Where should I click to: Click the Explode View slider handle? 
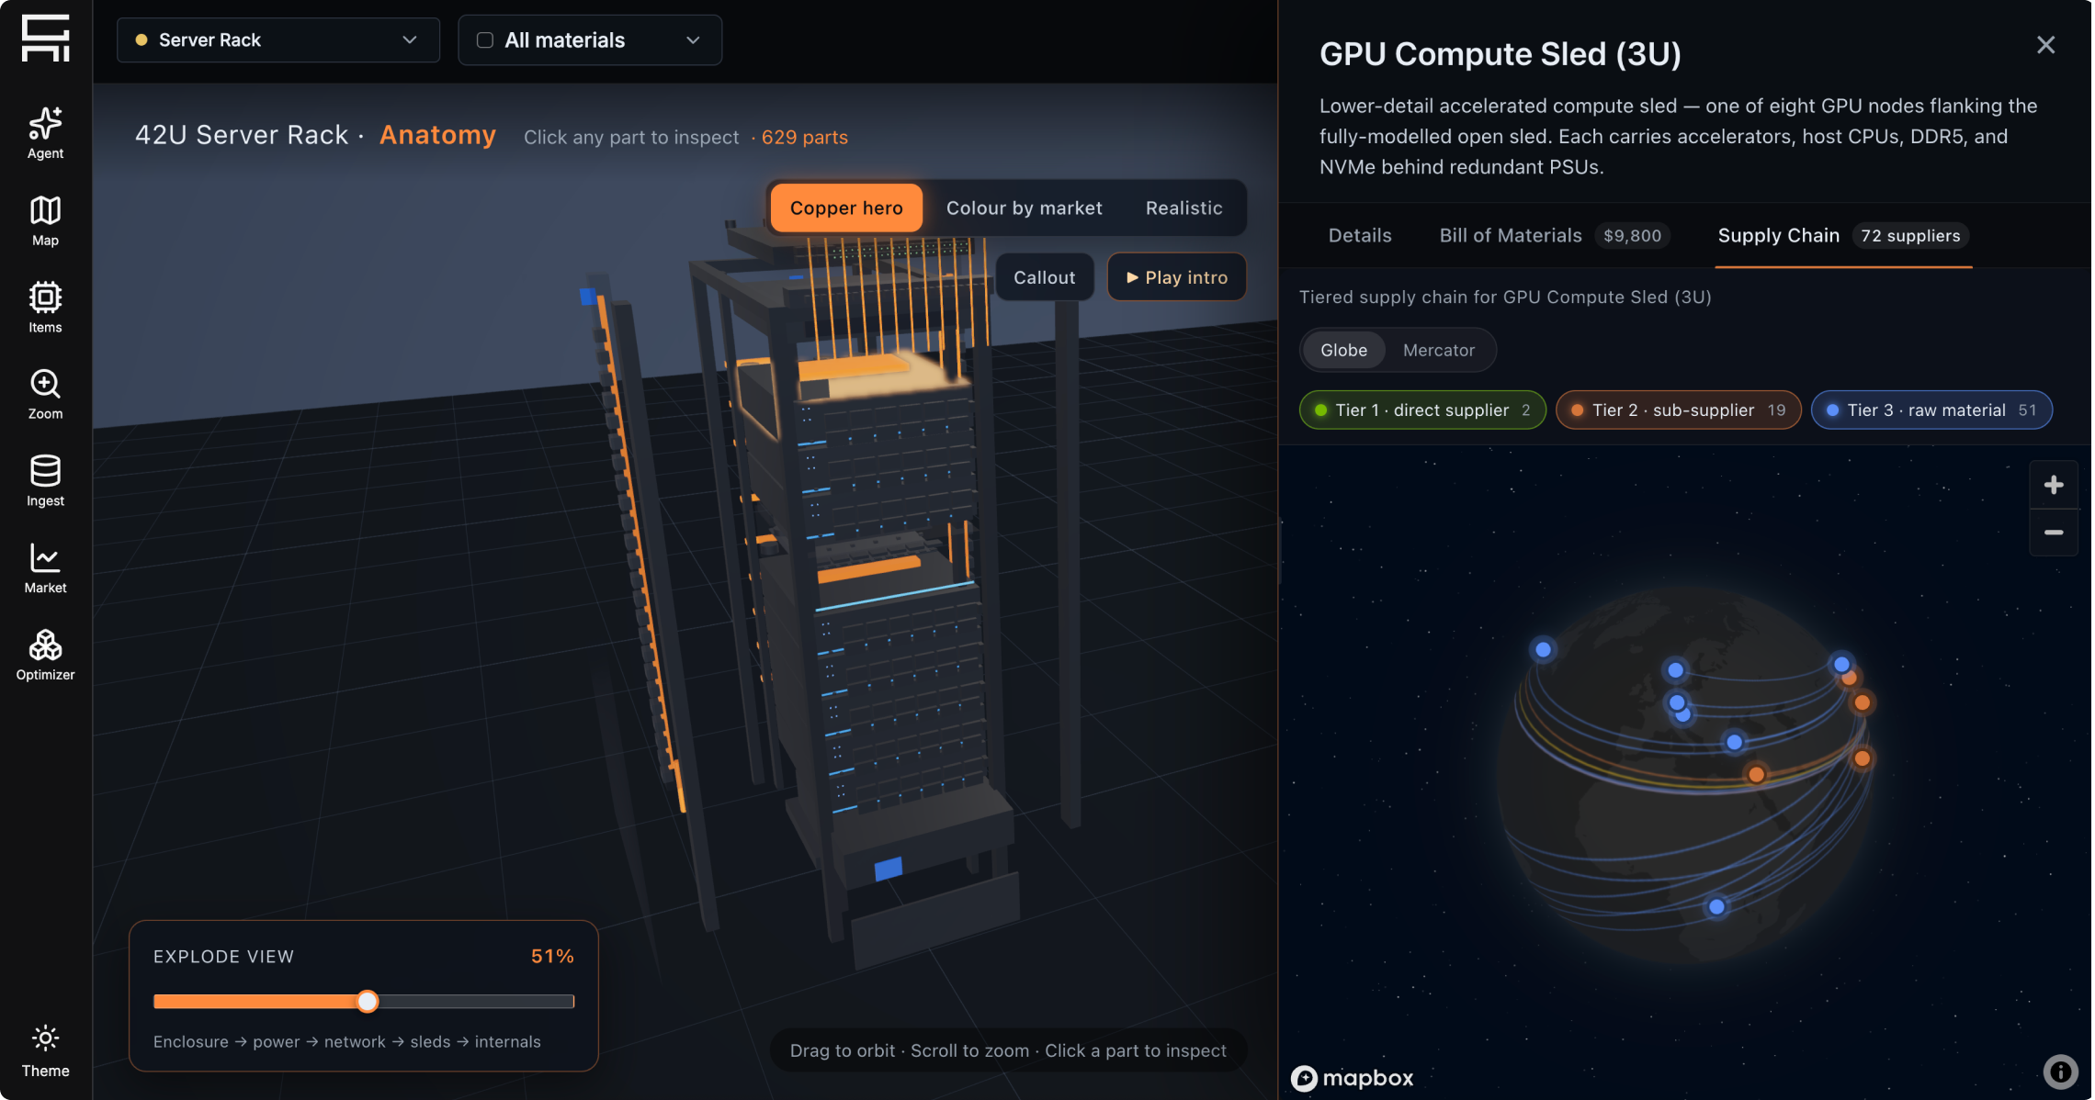tap(368, 1001)
